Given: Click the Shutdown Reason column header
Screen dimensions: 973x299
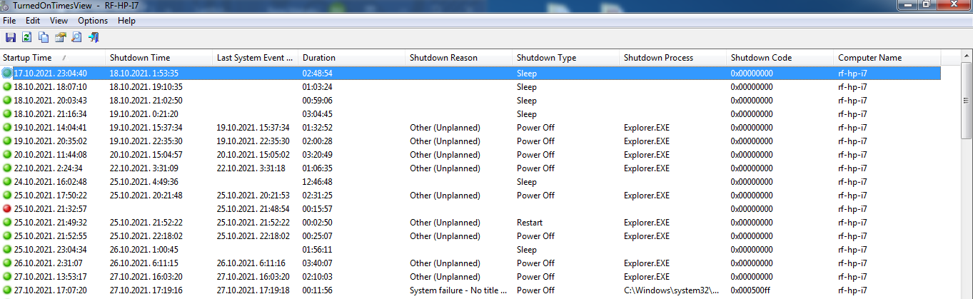Looking at the screenshot, I should [x=443, y=58].
